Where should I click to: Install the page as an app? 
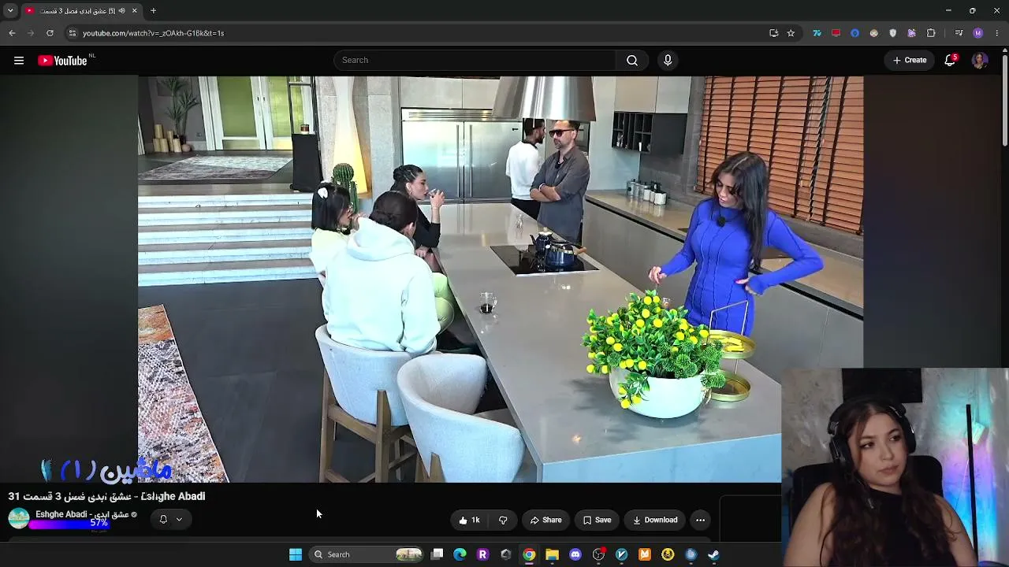tap(773, 33)
